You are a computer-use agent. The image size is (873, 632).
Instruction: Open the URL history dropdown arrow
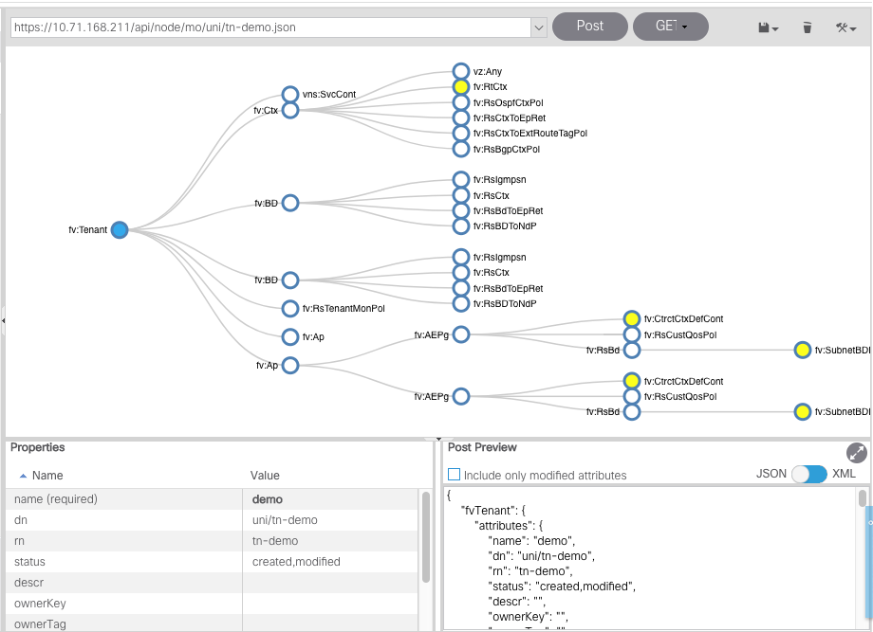pos(539,27)
